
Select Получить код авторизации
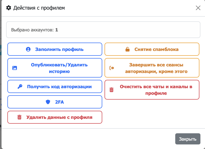point(55,86)
